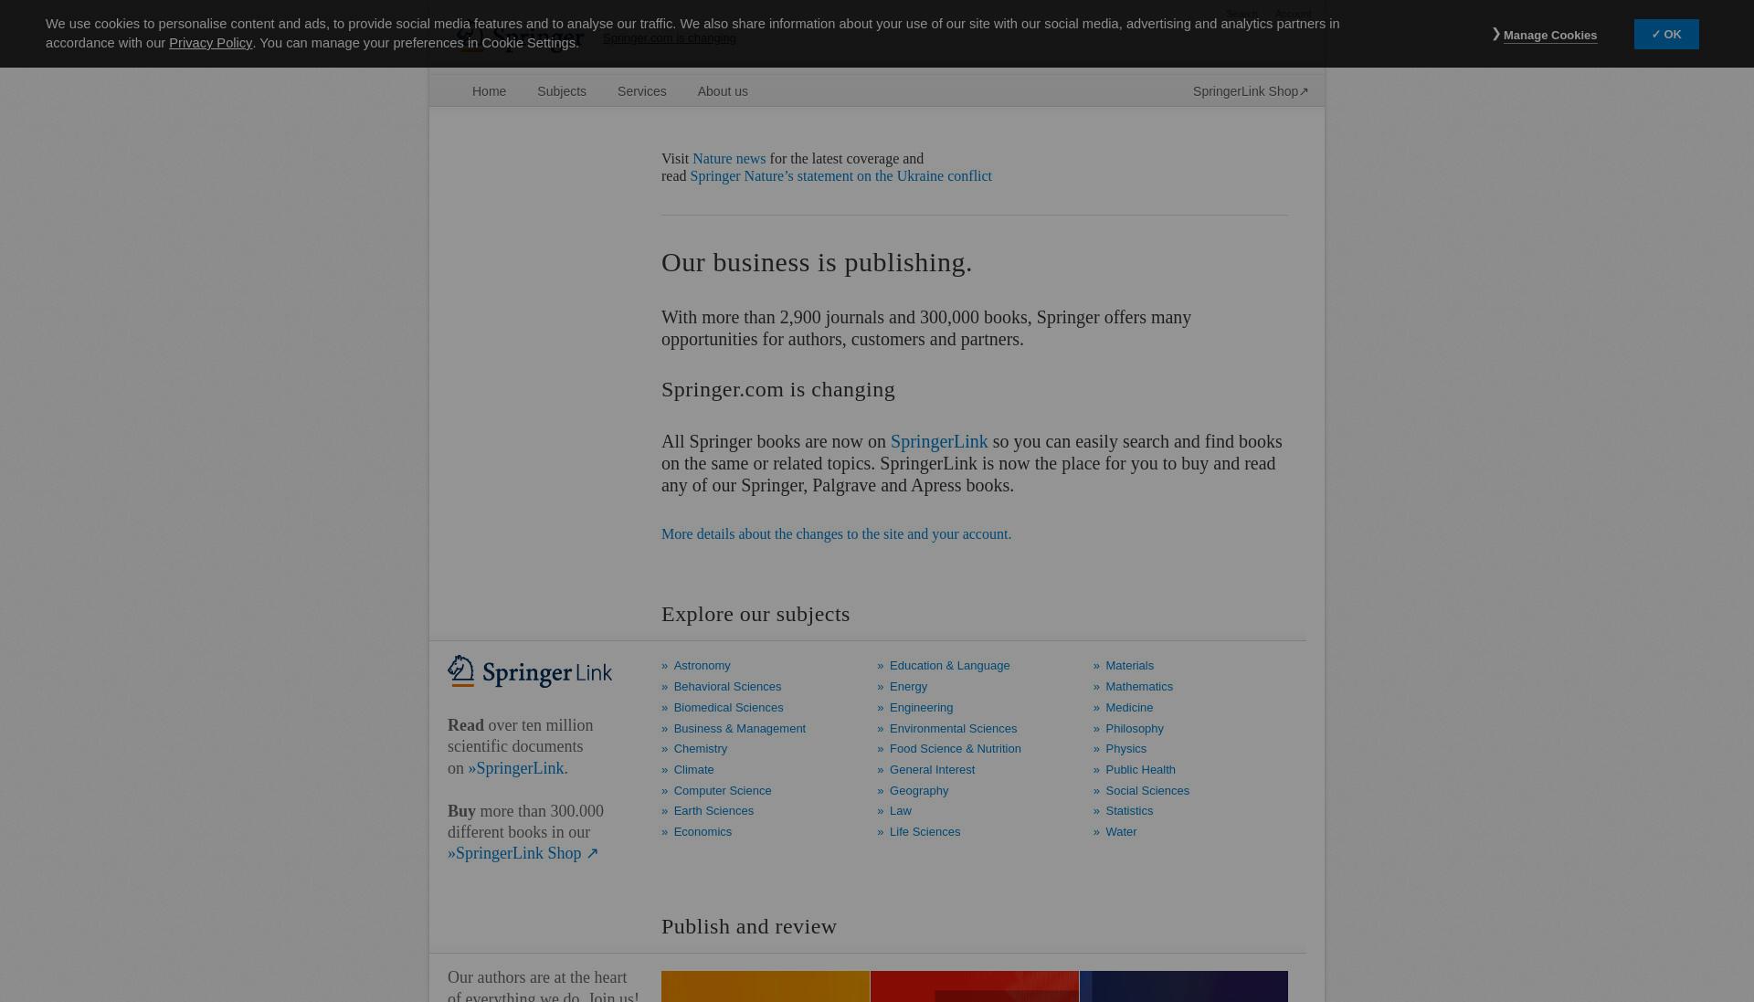The image size is (1754, 1002).
Task: Open the Privacy Policy link
Action: (210, 43)
